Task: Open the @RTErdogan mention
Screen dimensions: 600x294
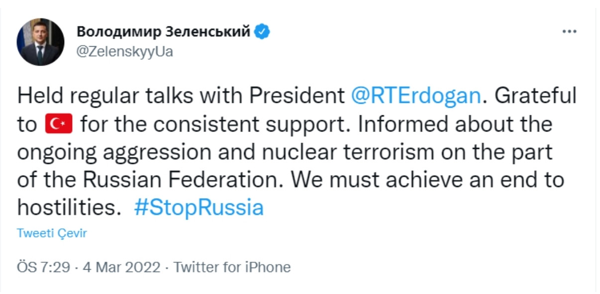Action: tap(416, 96)
